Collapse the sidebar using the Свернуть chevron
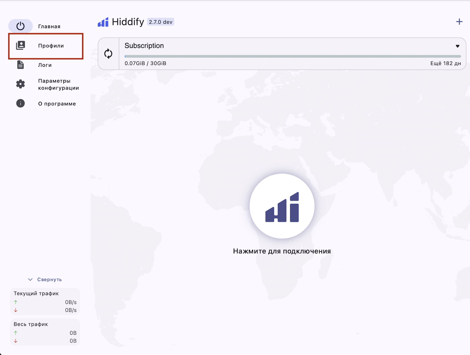Viewport: 470px width, 355px height. [30, 279]
